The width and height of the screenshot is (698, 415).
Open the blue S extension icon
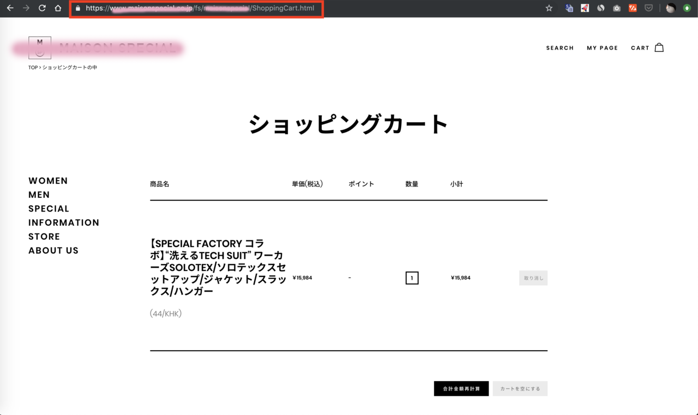point(569,8)
